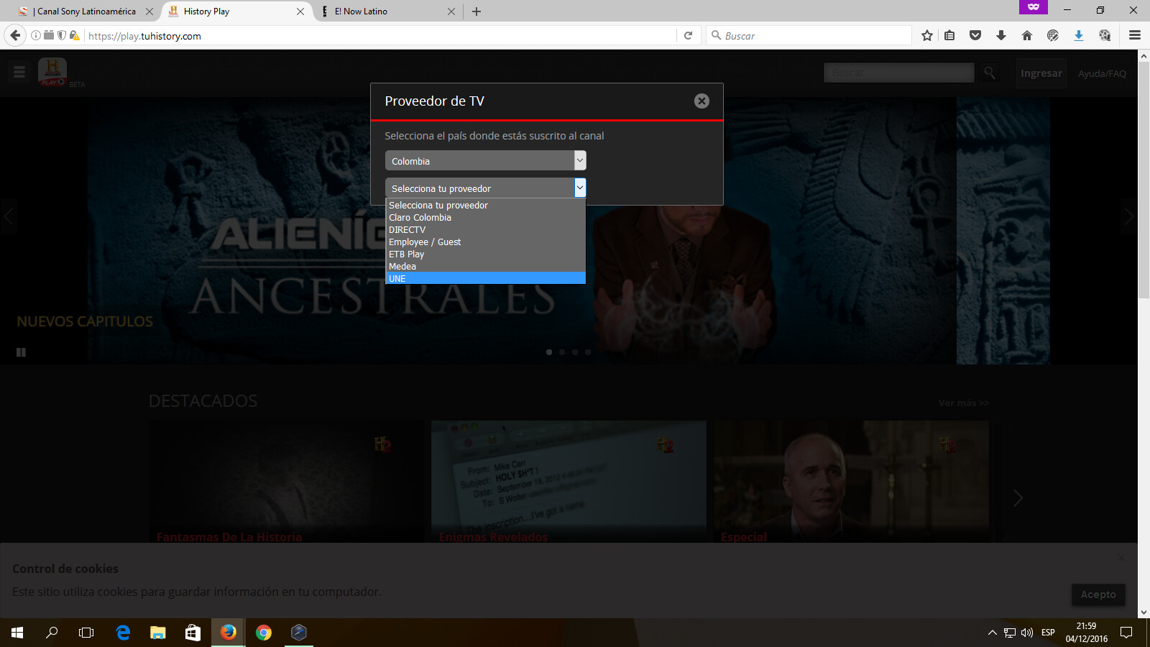Close the Canal Sony Latinoamérica tab
Viewport: 1150px width, 647px height.
click(x=149, y=12)
